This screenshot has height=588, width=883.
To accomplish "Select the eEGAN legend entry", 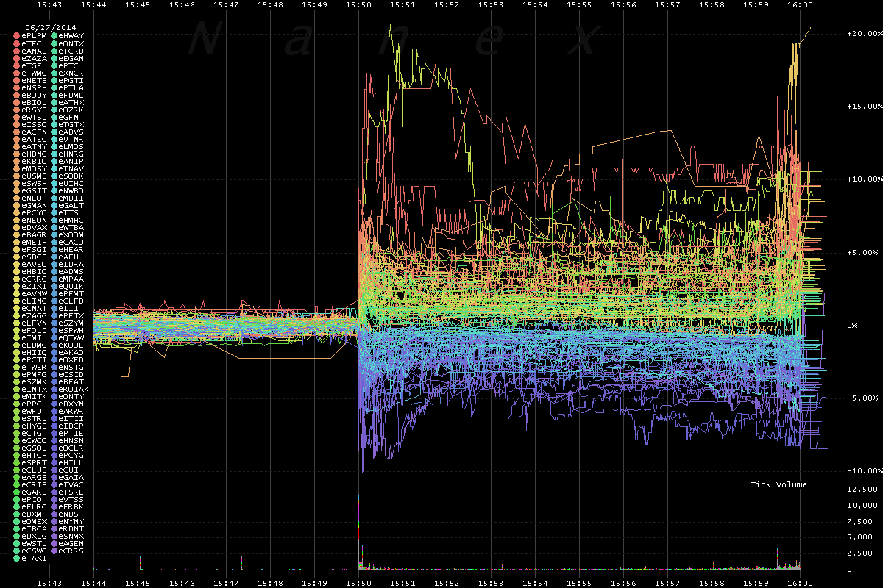I will pyautogui.click(x=71, y=58).
